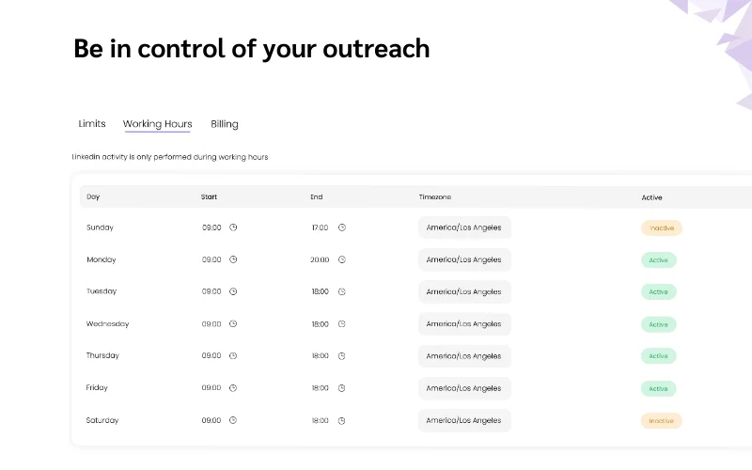Select the Working Hours tab
The image size is (752, 470).
157,124
